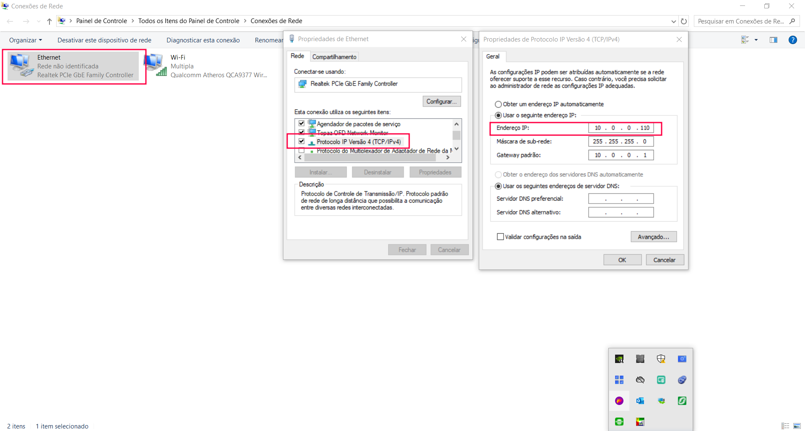Image resolution: width=805 pixels, height=431 pixels.
Task: Click the up arrow navigation icon
Action: tap(49, 21)
